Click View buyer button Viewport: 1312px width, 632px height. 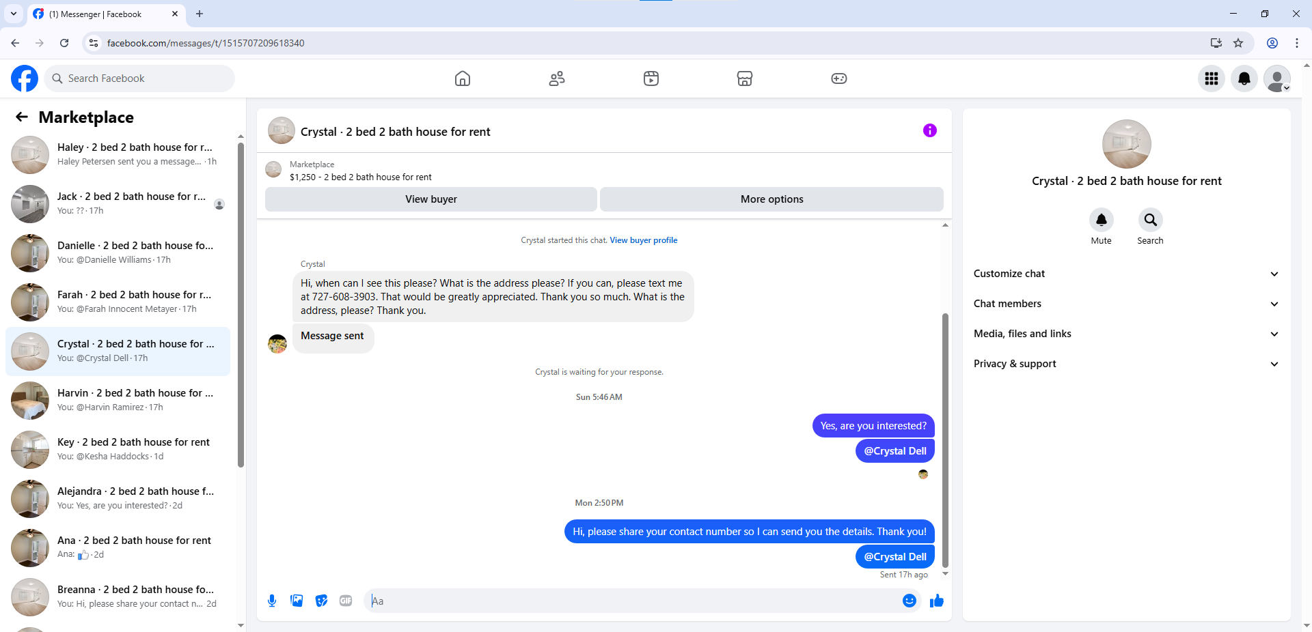click(431, 199)
